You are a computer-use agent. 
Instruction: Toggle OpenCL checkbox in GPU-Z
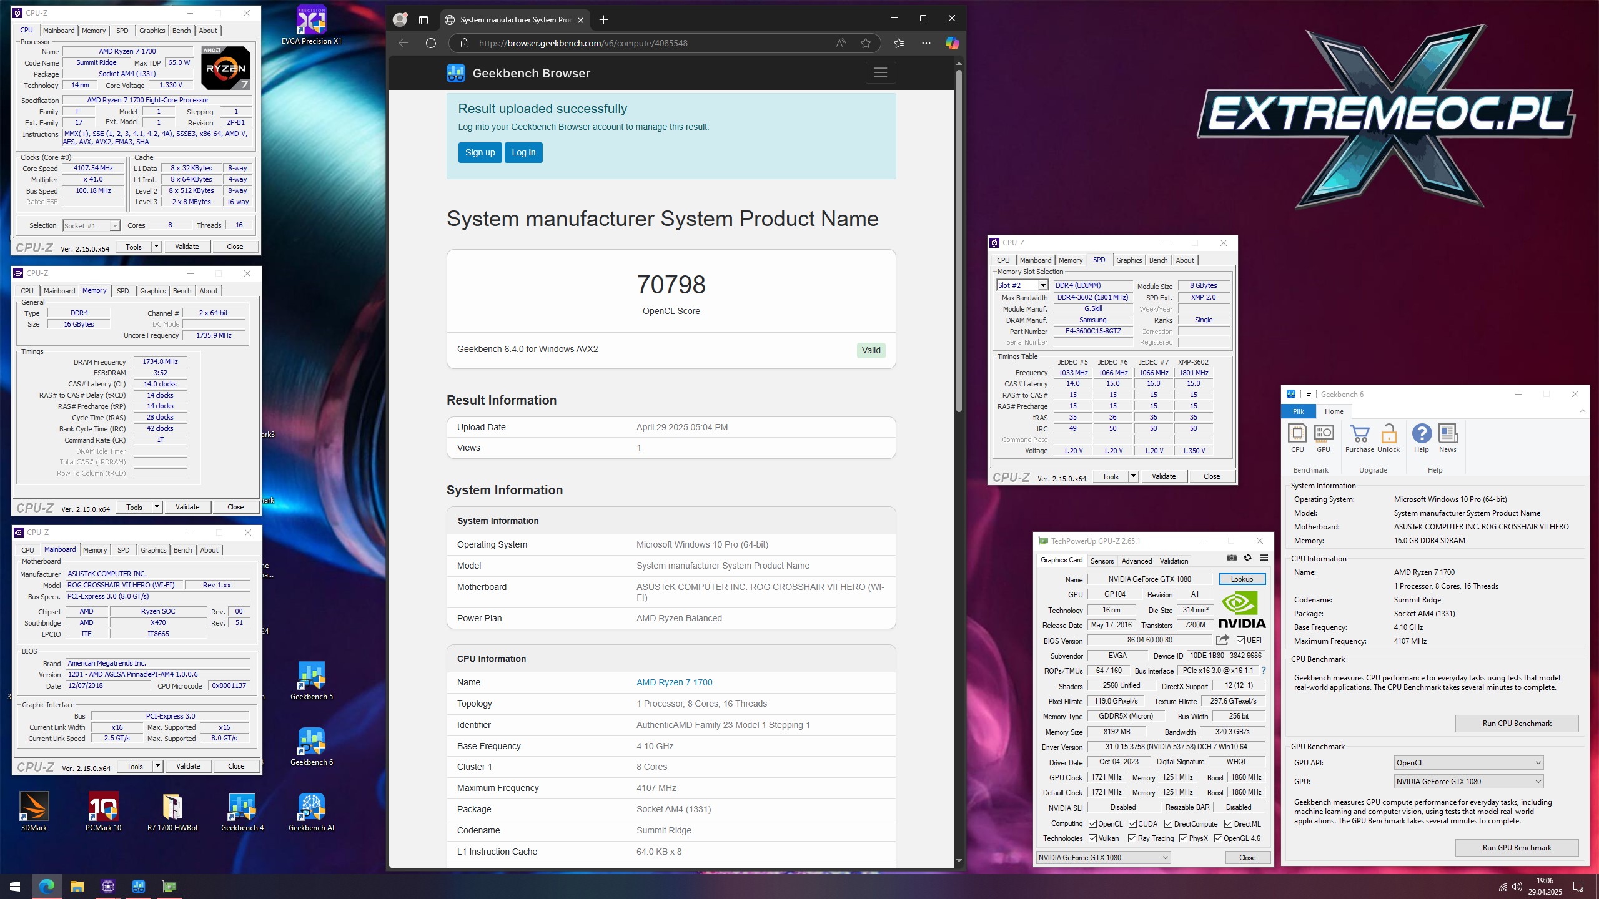coord(1093,824)
